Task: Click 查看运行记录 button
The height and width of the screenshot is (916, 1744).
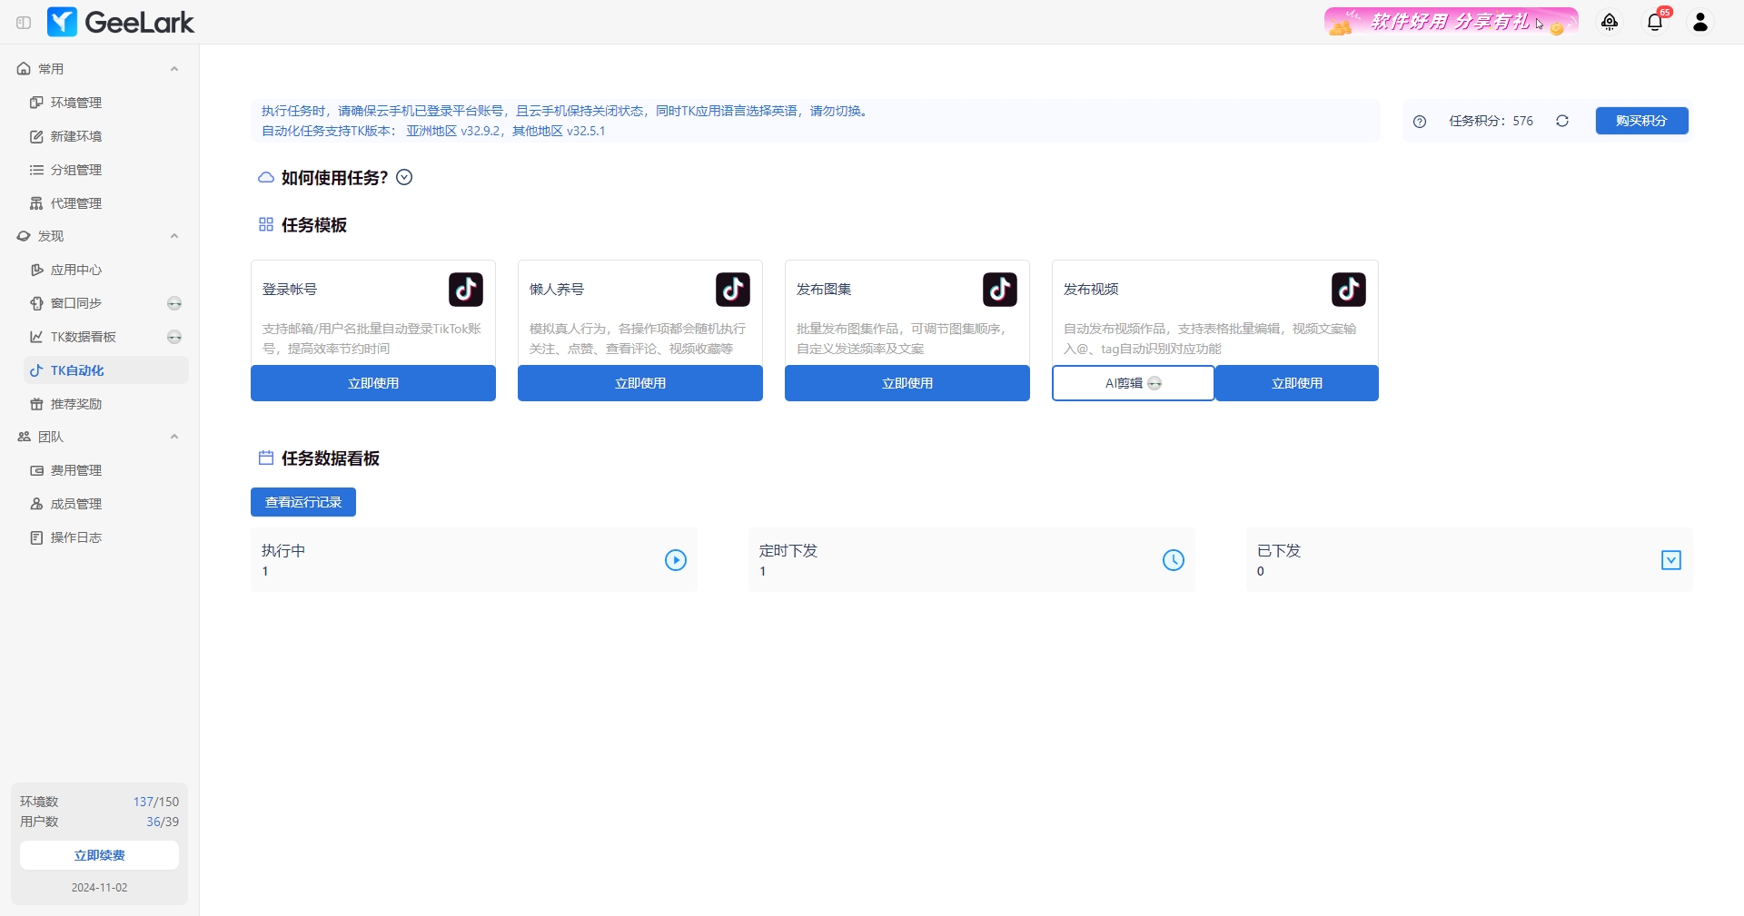Action: click(303, 502)
